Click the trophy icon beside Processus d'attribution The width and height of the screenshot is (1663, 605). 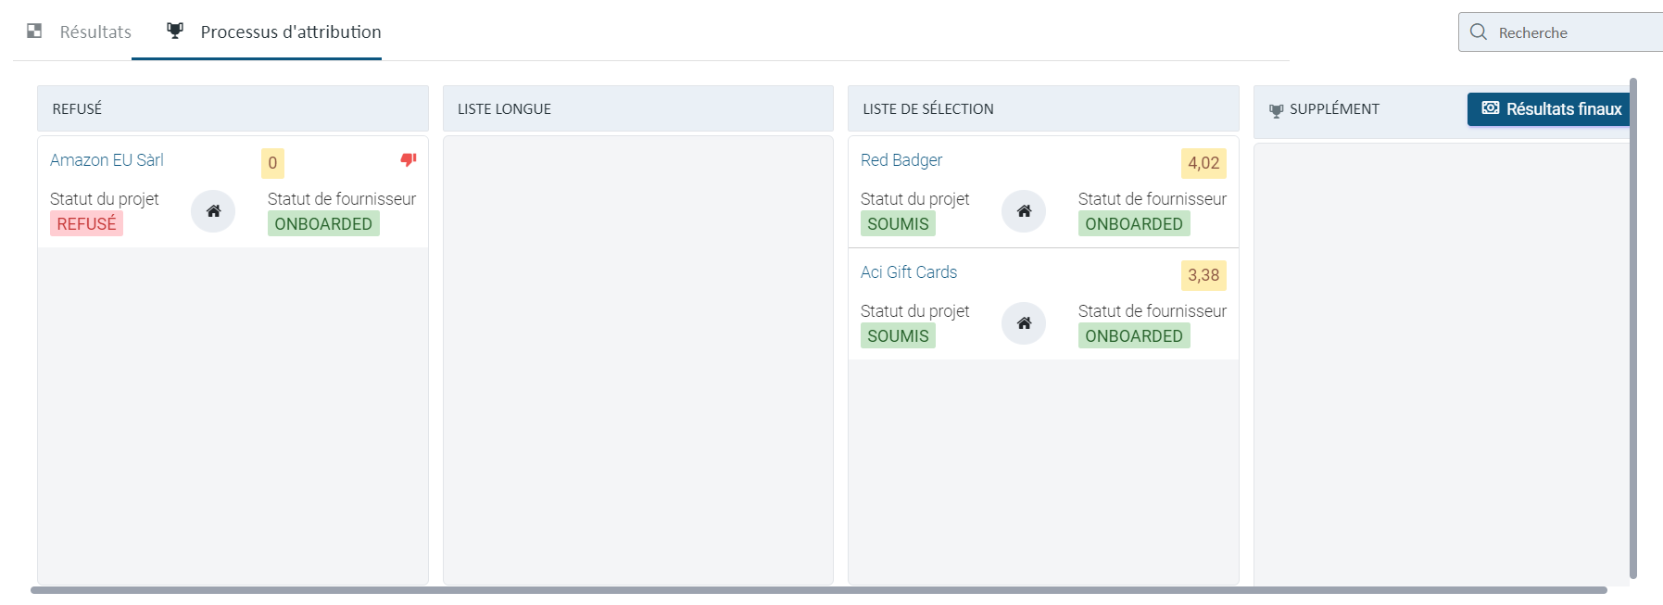[175, 31]
